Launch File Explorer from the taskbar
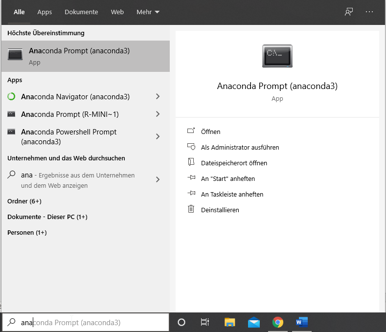This screenshot has width=386, height=332. click(229, 322)
